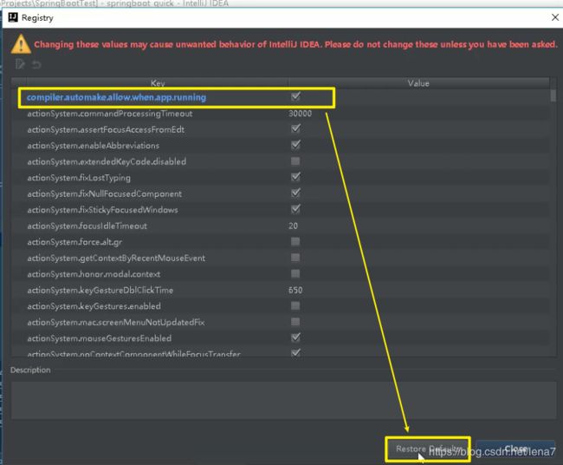Select actionSystem.force.alt.gr key
Image resolution: width=563 pixels, height=465 pixels.
(74, 242)
